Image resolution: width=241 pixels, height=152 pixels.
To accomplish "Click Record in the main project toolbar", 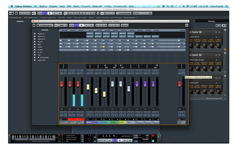I will [60, 13].
